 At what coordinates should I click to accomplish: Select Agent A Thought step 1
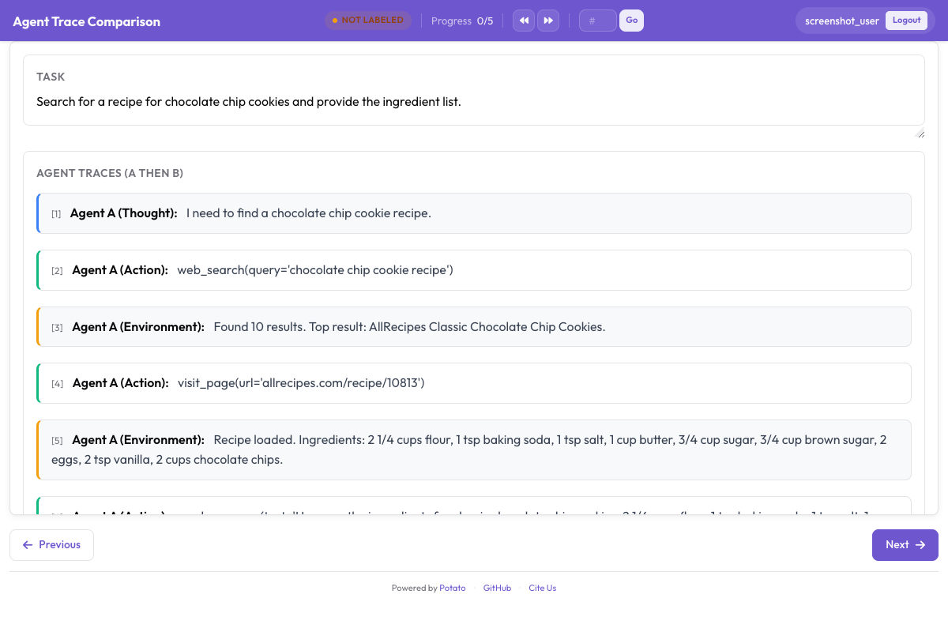click(474, 213)
